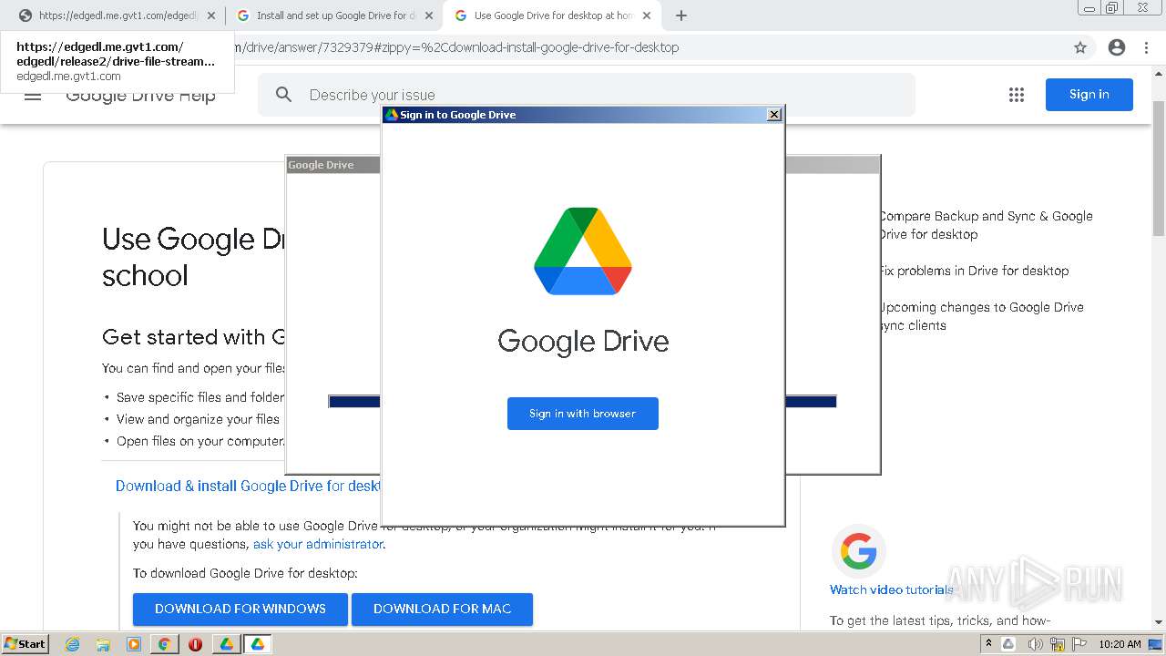
Task: Click the Google Drive logo in sign-in dialog
Action: [x=583, y=251]
